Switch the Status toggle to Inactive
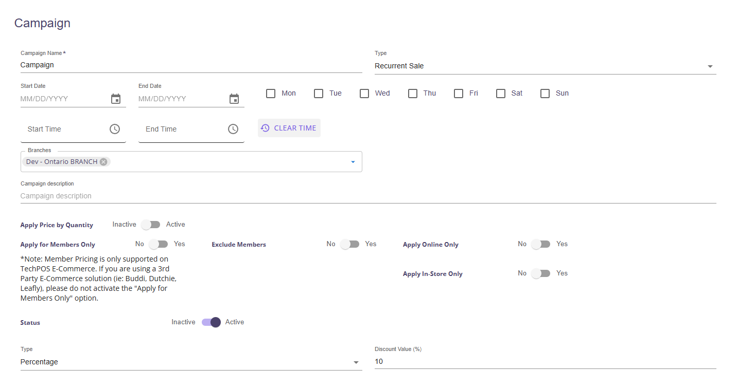This screenshot has width=737, height=388. point(211,322)
